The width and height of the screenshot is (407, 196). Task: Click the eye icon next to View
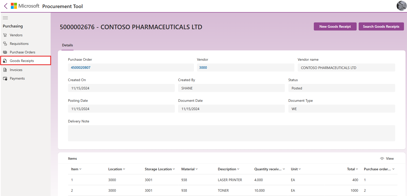pos(382,158)
